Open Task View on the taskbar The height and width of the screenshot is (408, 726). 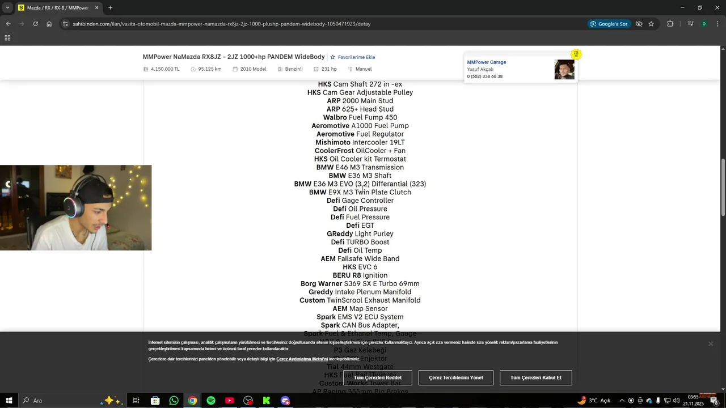(x=136, y=400)
